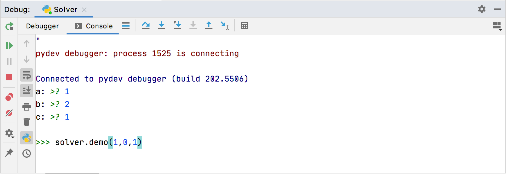
Task: Open the debugger settings gear menu
Action: pyautogui.click(x=9, y=134)
